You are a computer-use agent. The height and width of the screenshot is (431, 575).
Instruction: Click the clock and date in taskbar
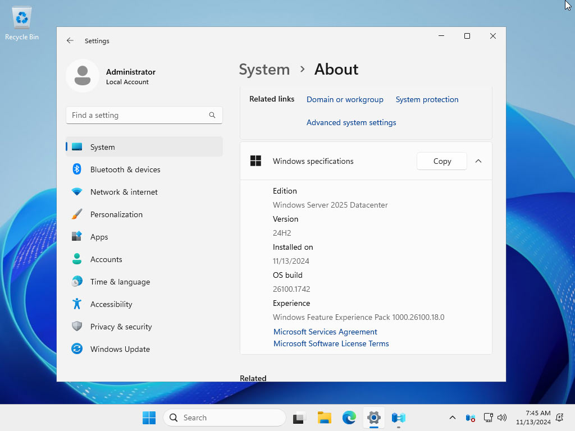533,418
